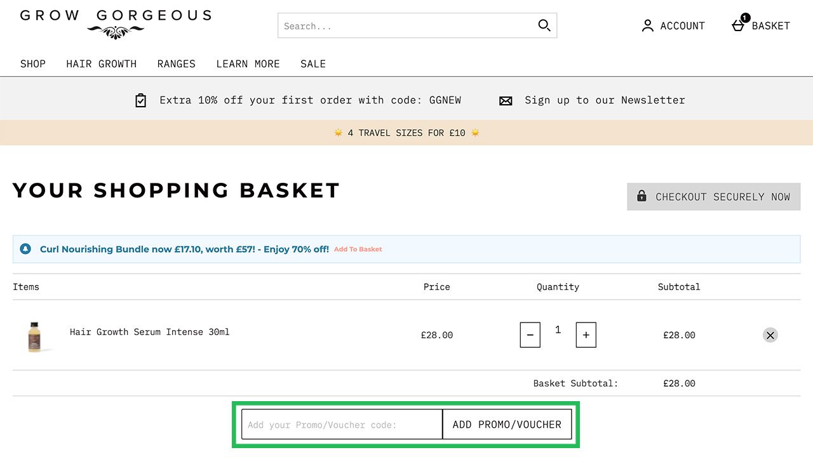Click Extra 10% off code GGNEW text
The width and height of the screenshot is (813, 457).
(x=310, y=100)
